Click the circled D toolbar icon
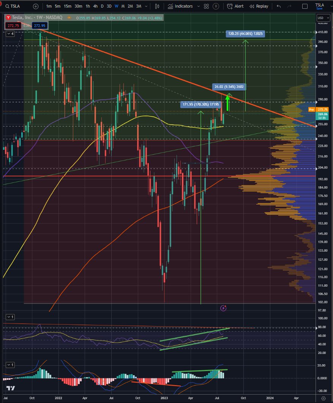This screenshot has height=403, width=333. point(216,6)
